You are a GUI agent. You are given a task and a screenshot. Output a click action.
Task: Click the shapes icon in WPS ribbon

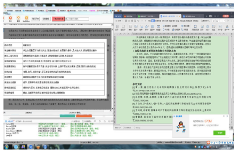(x=147, y=27)
